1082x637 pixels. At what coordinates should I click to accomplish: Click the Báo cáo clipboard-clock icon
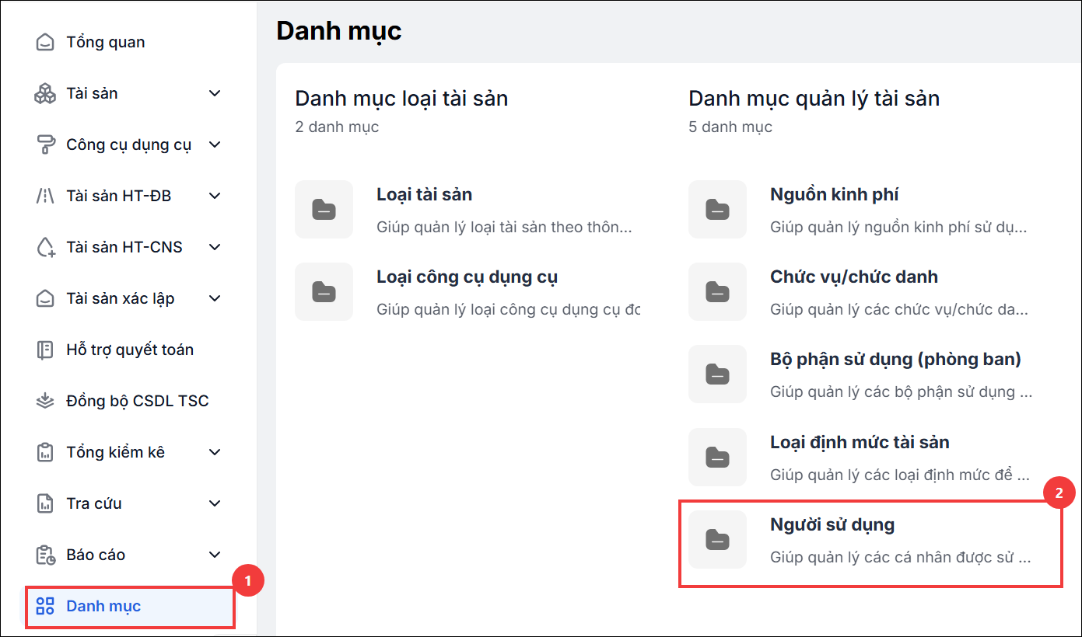pos(45,555)
